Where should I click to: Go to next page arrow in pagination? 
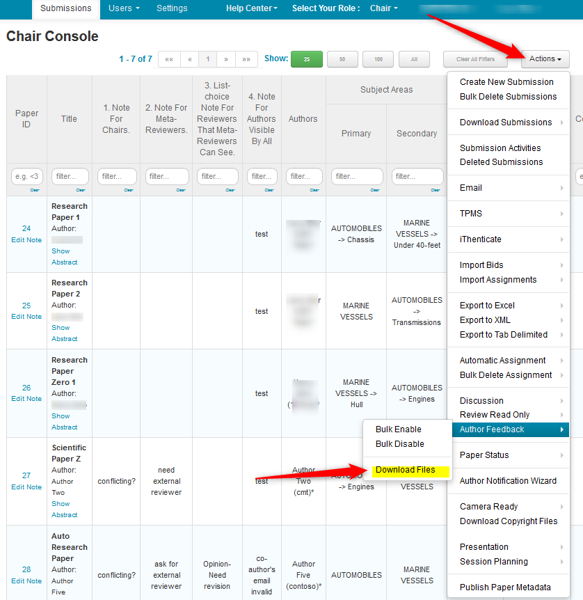(226, 60)
